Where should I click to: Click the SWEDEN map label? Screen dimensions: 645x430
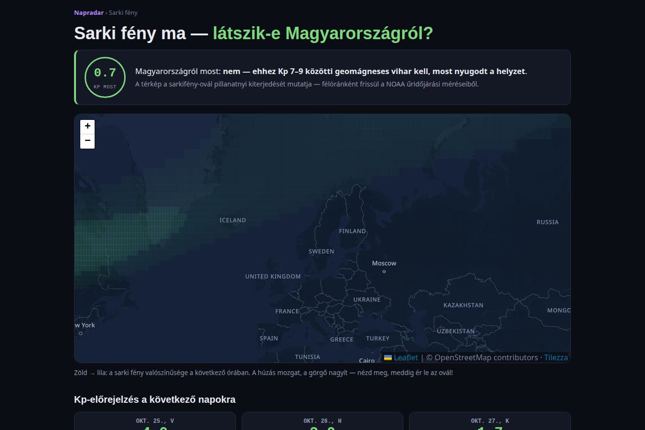pyautogui.click(x=322, y=251)
